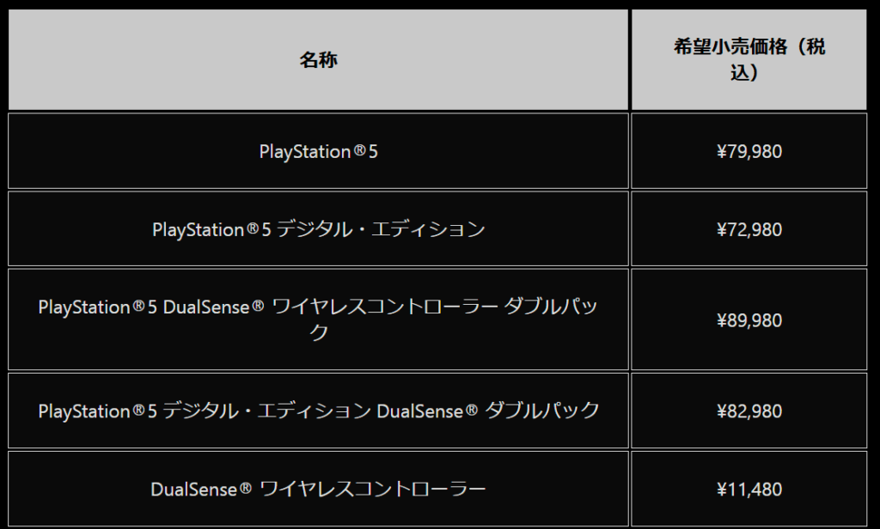Select DualSense® ワイヤレスコントローラー name cell

(x=318, y=489)
